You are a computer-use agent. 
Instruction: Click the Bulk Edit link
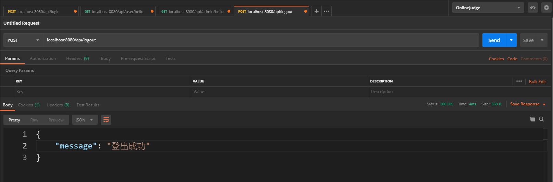(537, 81)
